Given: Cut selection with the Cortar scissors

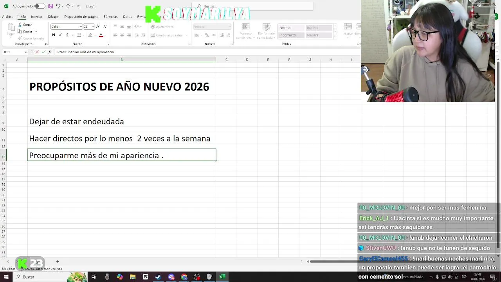Looking at the screenshot, I should 25,25.
